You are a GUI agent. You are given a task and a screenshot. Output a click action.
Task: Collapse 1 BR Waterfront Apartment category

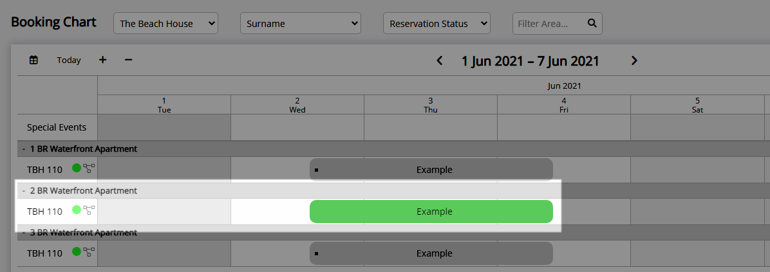[x=24, y=149]
